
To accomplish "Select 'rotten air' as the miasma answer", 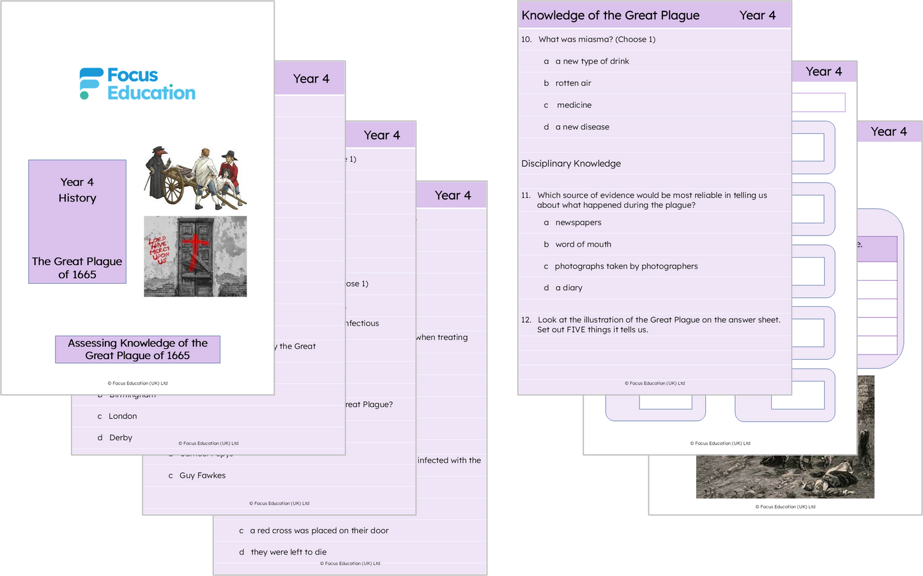I will (x=573, y=83).
